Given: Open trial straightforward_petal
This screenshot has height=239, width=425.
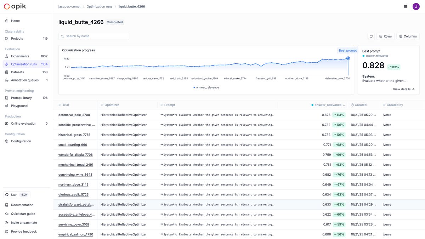Looking at the screenshot, I should tap(76, 205).
